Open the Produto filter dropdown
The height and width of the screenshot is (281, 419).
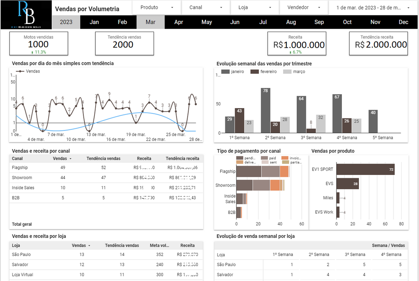pyautogui.click(x=157, y=7)
